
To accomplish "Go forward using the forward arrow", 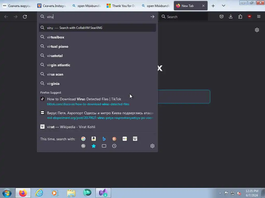I will point(16,17).
